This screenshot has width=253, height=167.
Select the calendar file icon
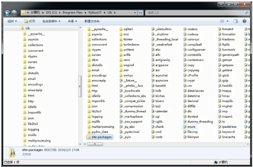pyautogui.click(x=153, y=111)
